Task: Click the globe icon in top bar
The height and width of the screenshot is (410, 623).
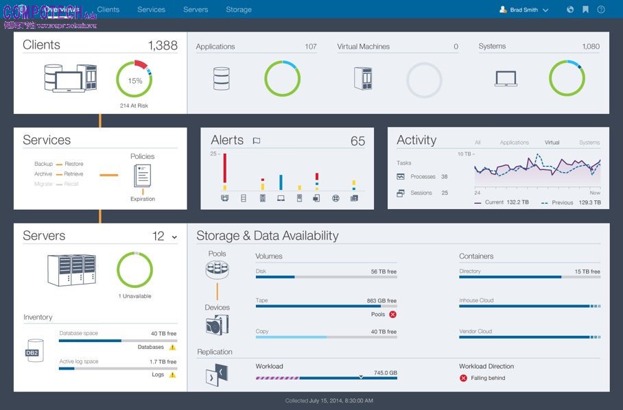Action: pos(570,10)
